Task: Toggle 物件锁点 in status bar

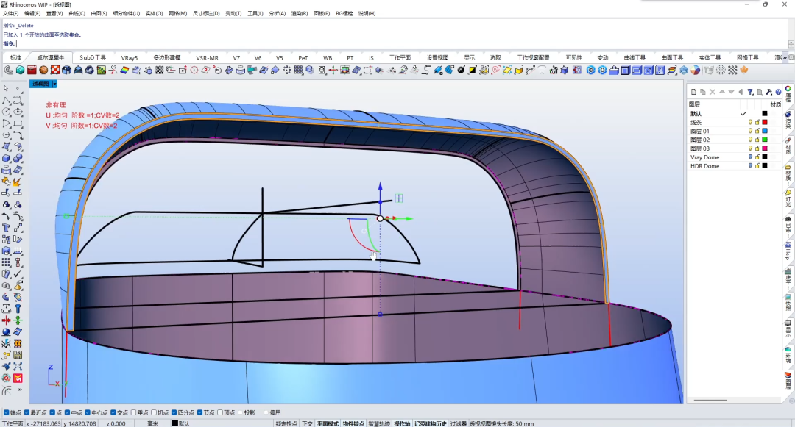Action: [353, 423]
